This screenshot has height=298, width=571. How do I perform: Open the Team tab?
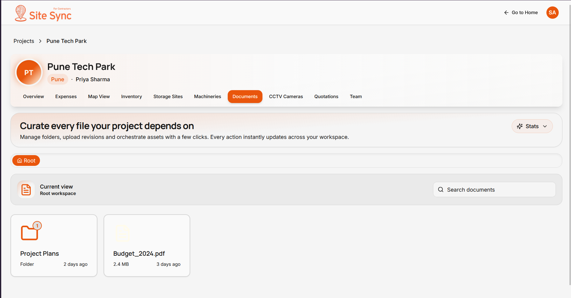(356, 97)
